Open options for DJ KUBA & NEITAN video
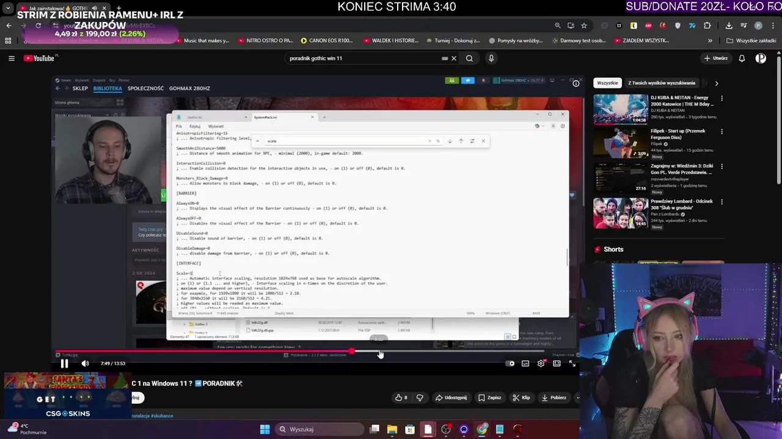This screenshot has height=439, width=782. (x=722, y=98)
